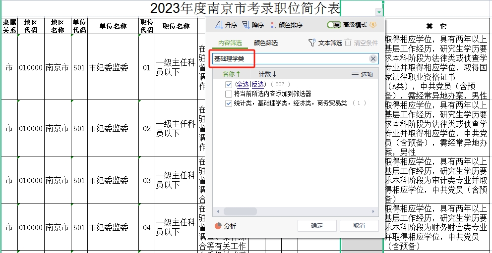Select the 单位名称 header cell
492x253 pixels.
point(113,26)
